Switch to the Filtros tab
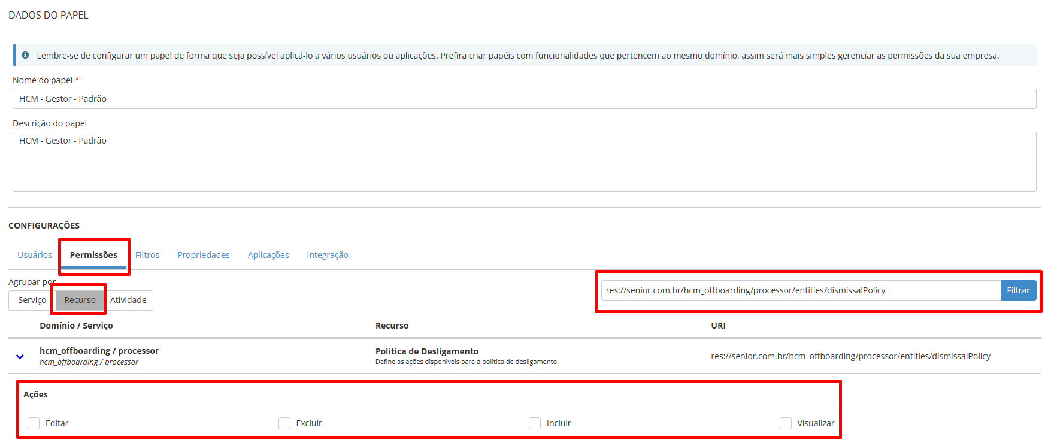Viewport: 1048px width, 440px height. click(x=147, y=255)
